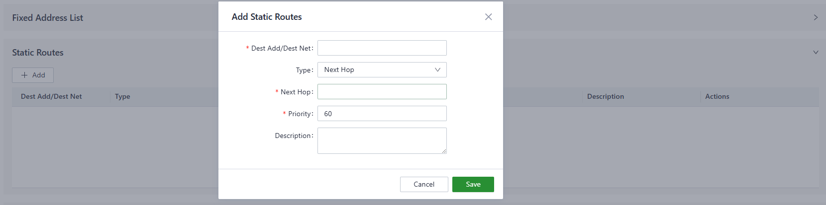Click the plus icon on Add button
The image size is (826, 205).
(x=24, y=75)
